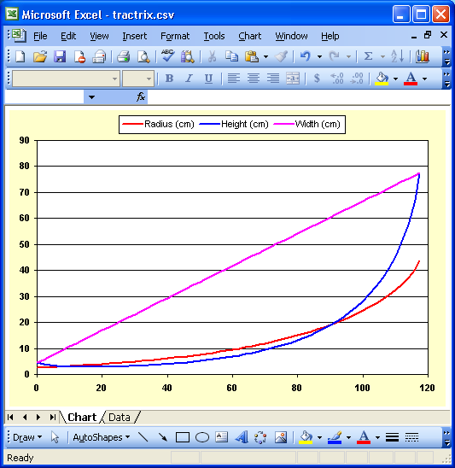This screenshot has height=468, width=455.
Task: Click the Permission icon on the Standard toolbar
Action: [x=79, y=56]
